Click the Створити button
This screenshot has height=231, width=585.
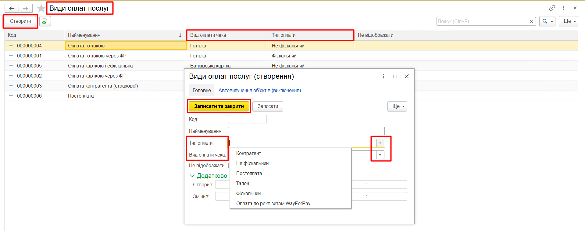(20, 21)
